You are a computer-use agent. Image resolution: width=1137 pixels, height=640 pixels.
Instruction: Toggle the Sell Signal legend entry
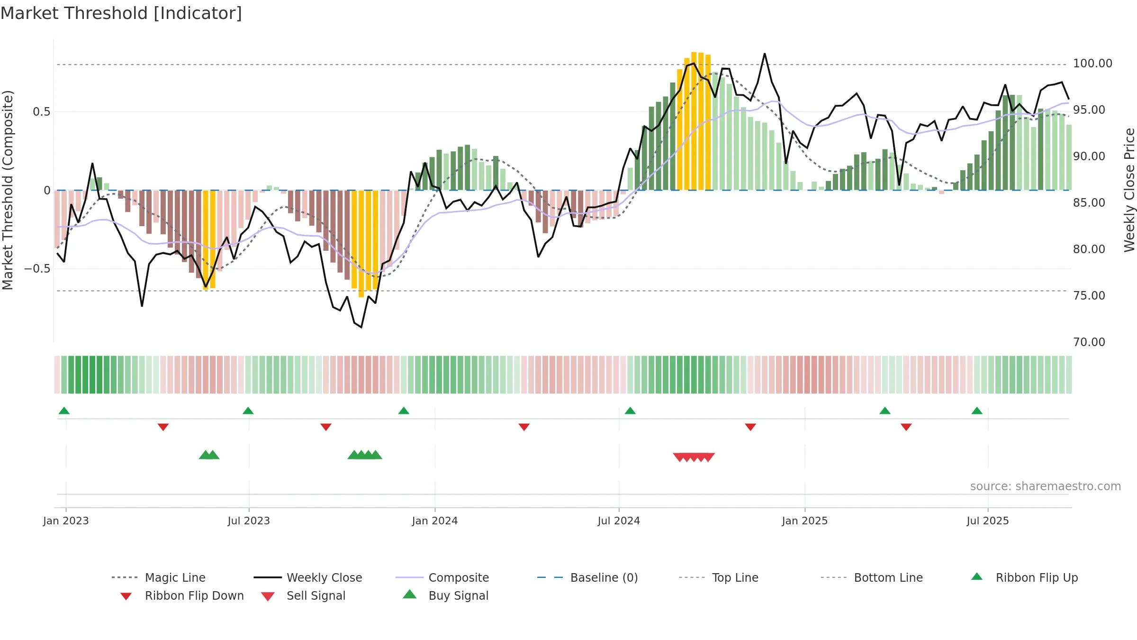pyautogui.click(x=303, y=595)
